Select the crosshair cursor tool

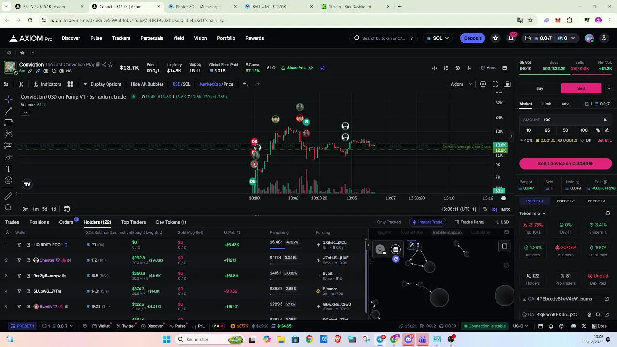8,99
